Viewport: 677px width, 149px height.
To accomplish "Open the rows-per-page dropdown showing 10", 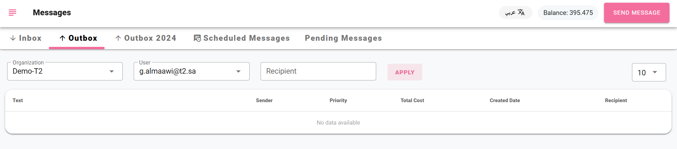I will click(649, 72).
